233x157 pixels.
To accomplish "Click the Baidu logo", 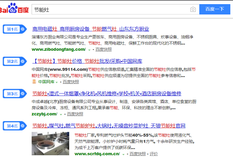I will [x=14, y=8].
